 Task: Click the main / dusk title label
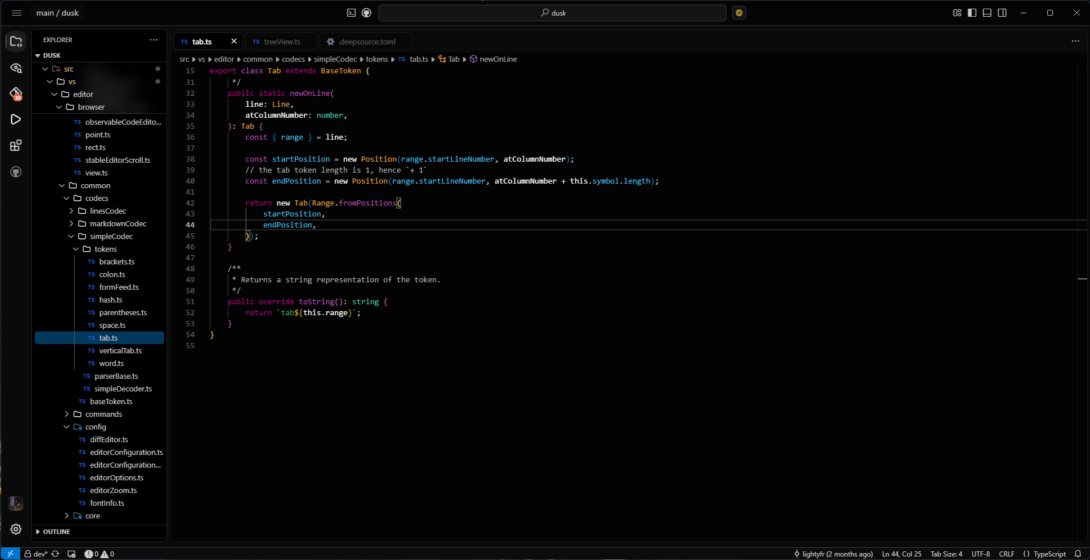tap(57, 13)
